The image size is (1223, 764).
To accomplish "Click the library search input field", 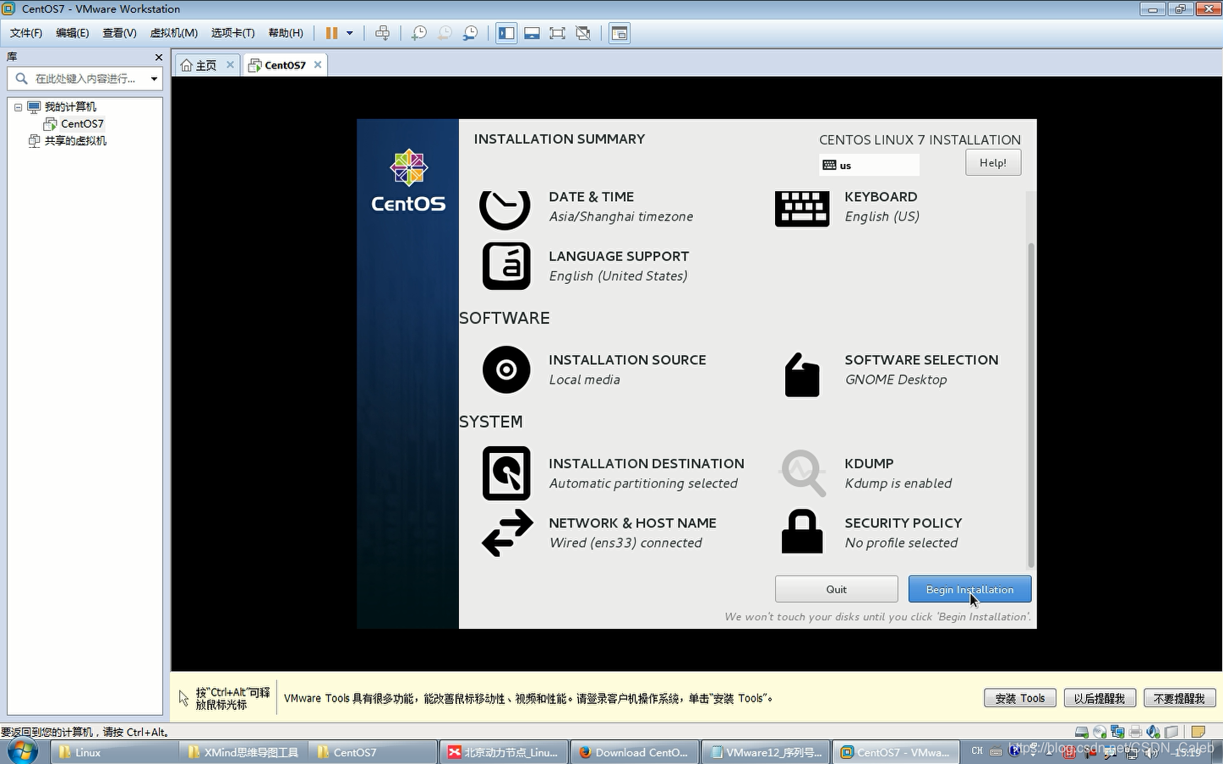I will (85, 79).
